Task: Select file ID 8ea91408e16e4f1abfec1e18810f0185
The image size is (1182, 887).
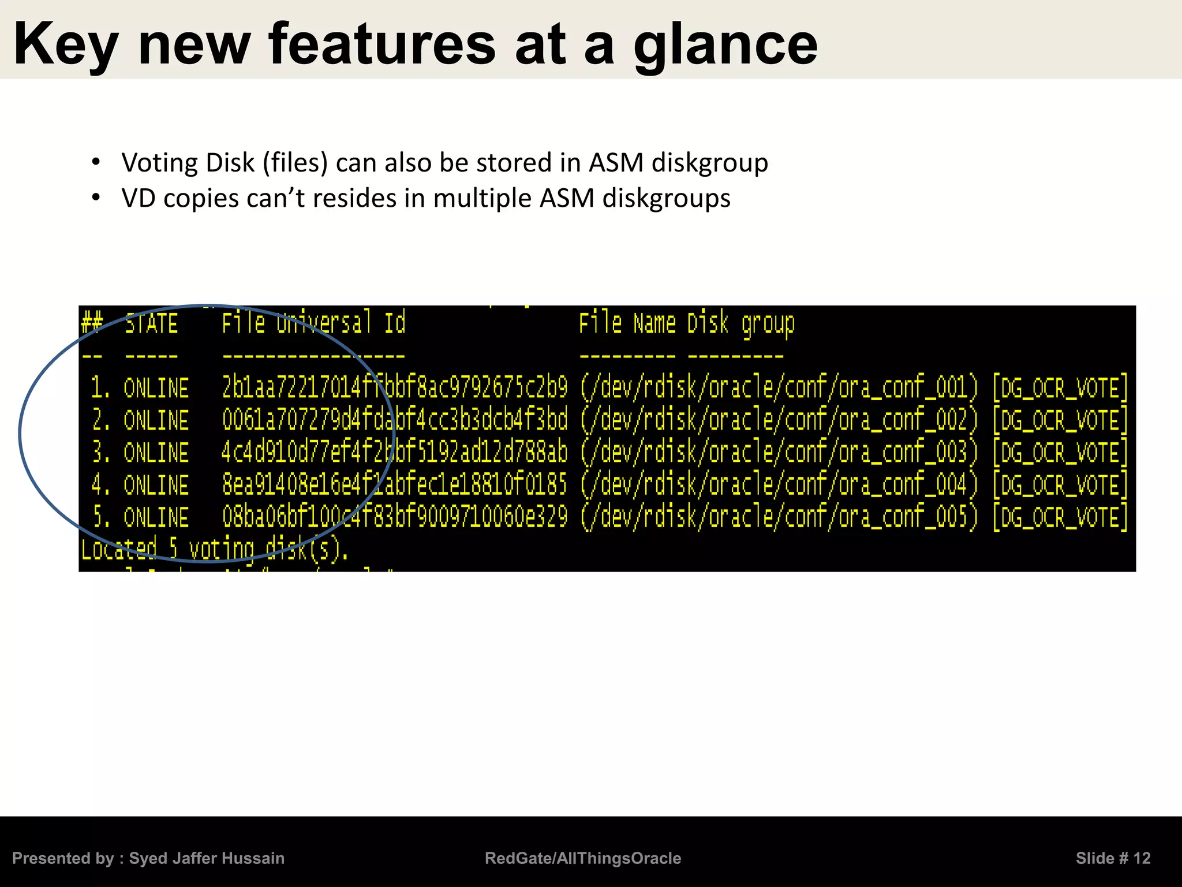Action: click(x=395, y=485)
